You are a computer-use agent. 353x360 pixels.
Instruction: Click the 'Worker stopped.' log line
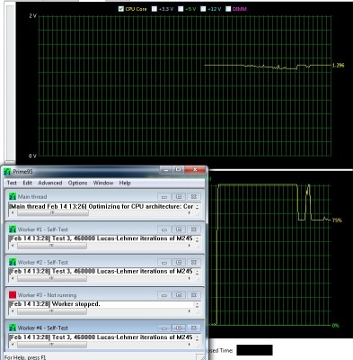click(x=55, y=304)
